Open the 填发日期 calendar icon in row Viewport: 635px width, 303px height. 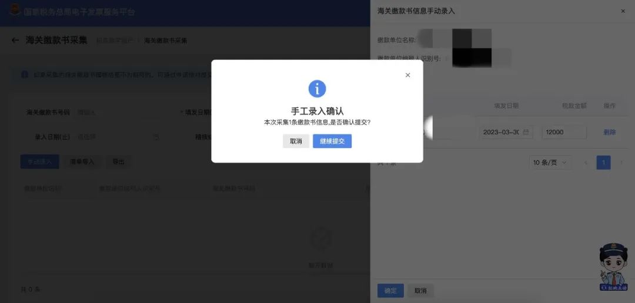pyautogui.click(x=526, y=132)
